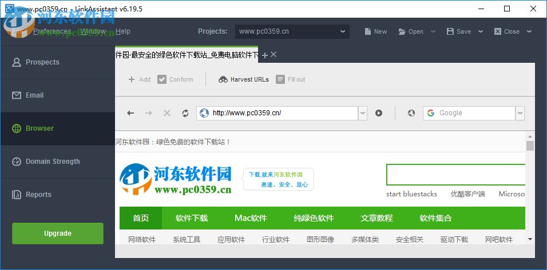Expand the Projects dropdown
547x270 pixels.
click(x=342, y=31)
